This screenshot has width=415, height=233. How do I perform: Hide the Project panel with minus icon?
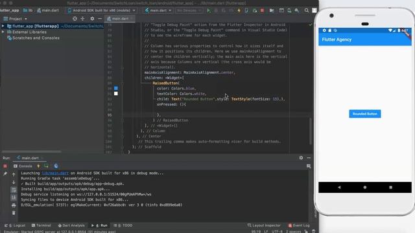coord(100,19)
